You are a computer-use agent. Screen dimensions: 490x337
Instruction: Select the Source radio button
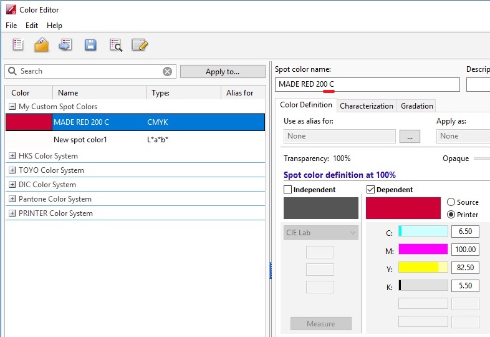[451, 202]
